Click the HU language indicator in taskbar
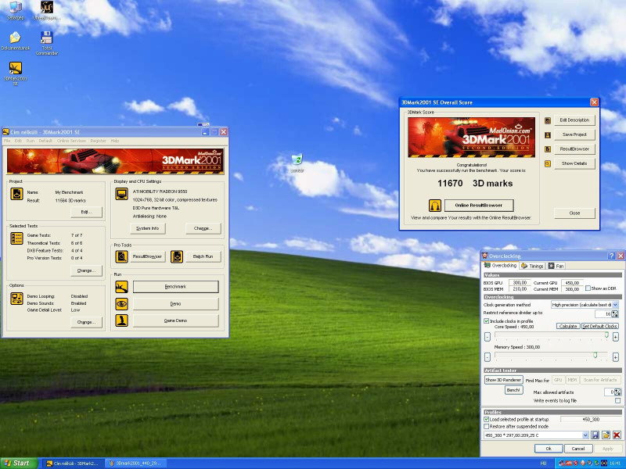This screenshot has height=469, width=626. point(543,464)
